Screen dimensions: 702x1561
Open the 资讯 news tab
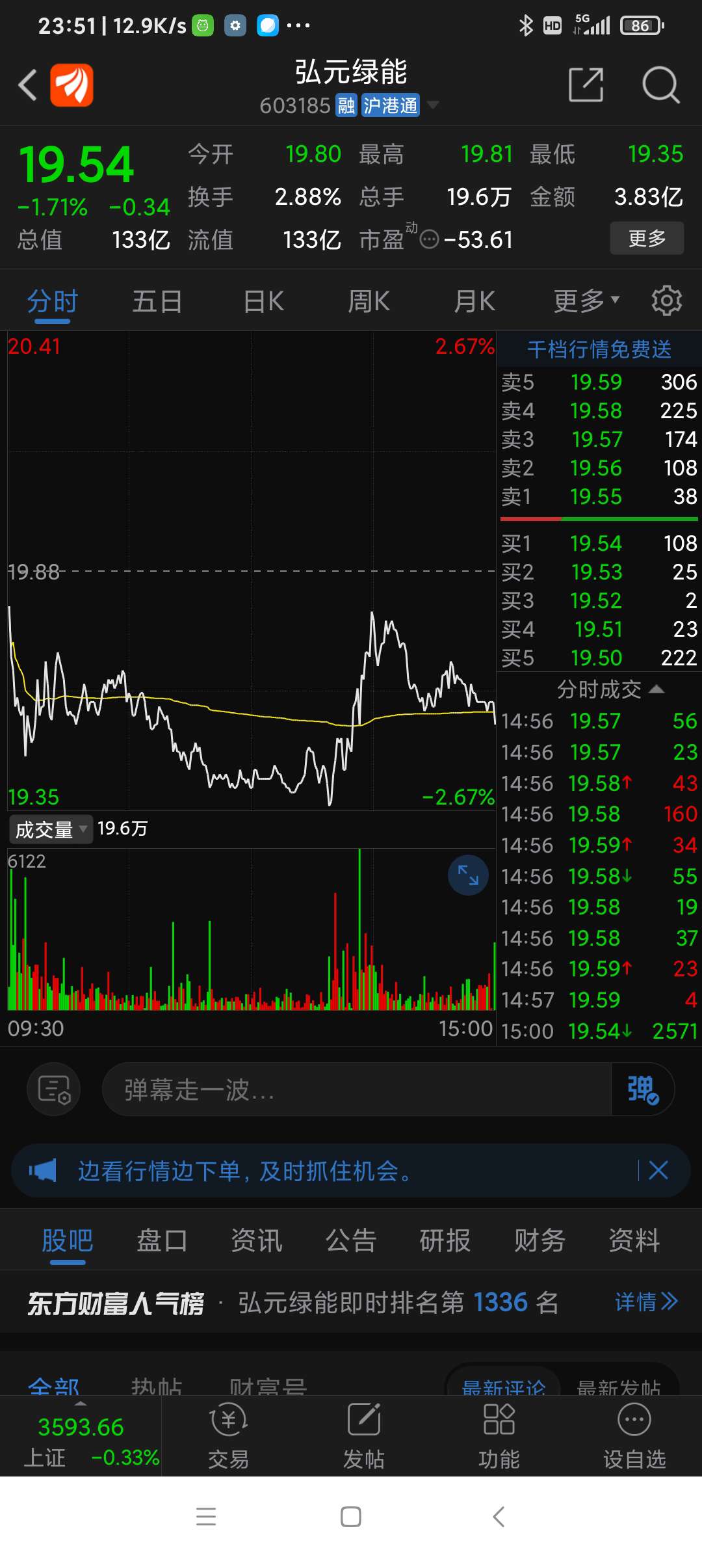[x=257, y=1240]
